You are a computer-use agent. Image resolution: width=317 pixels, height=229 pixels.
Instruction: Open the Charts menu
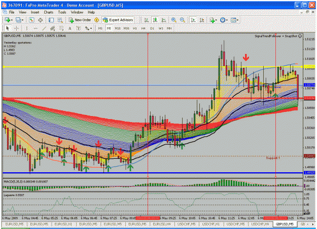[49, 12]
